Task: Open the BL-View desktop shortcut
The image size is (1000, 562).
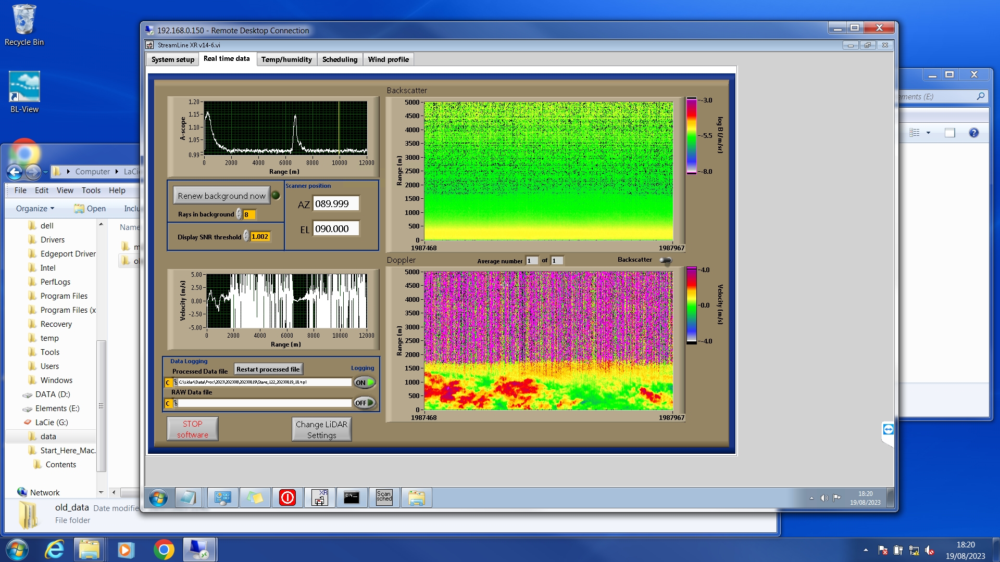Action: click(24, 93)
